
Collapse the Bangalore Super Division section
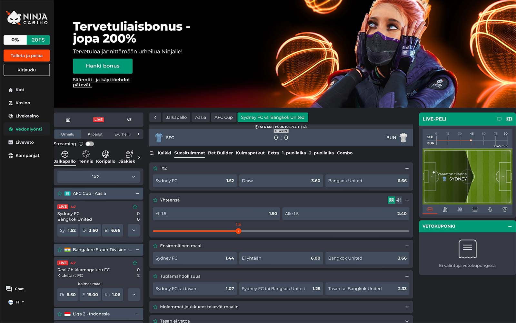[137, 250]
